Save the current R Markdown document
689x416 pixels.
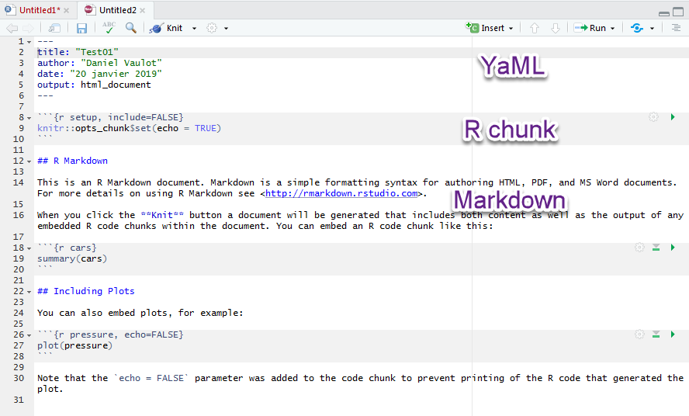pyautogui.click(x=81, y=28)
